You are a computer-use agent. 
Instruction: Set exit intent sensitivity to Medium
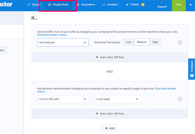pyautogui.click(x=142, y=42)
